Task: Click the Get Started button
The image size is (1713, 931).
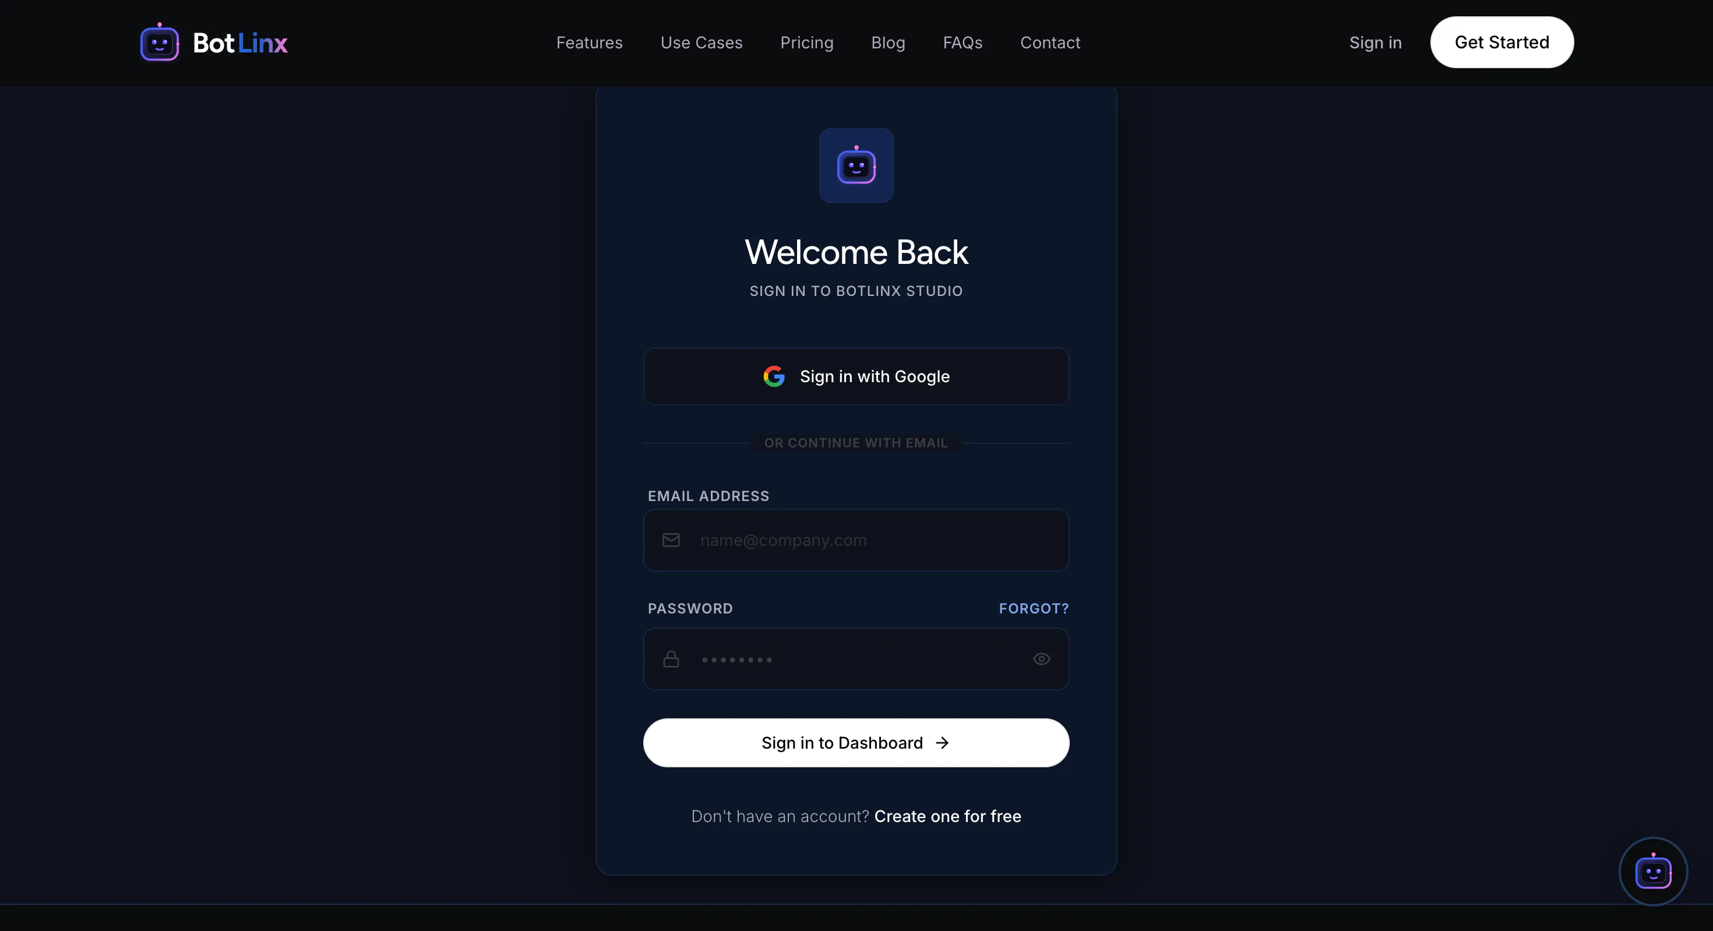Action: 1501,42
